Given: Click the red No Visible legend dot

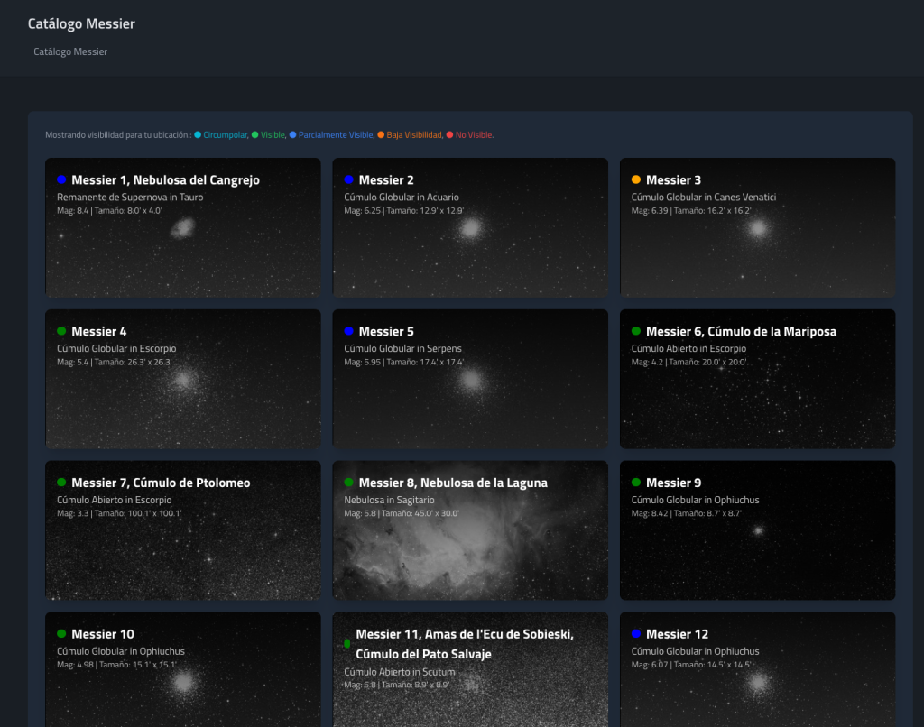Looking at the screenshot, I should point(449,135).
